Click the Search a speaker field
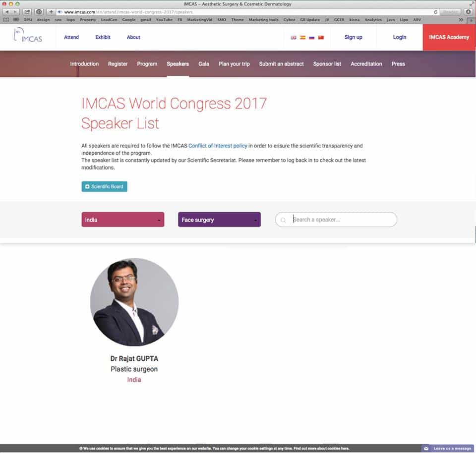Image resolution: width=476 pixels, height=453 pixels. click(336, 220)
